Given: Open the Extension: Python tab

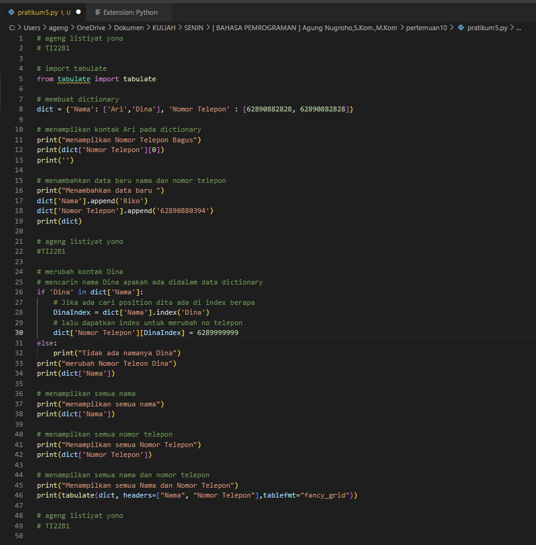Looking at the screenshot, I should point(129,12).
